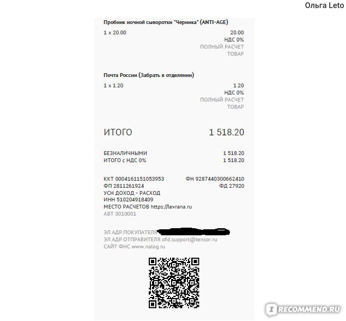Open the https://levrana.ru link
Screen dimensions: 346x321
pos(171,207)
